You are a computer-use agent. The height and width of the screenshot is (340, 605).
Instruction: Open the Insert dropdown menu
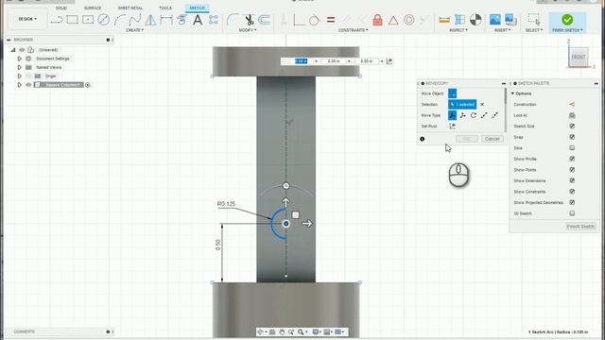click(502, 30)
